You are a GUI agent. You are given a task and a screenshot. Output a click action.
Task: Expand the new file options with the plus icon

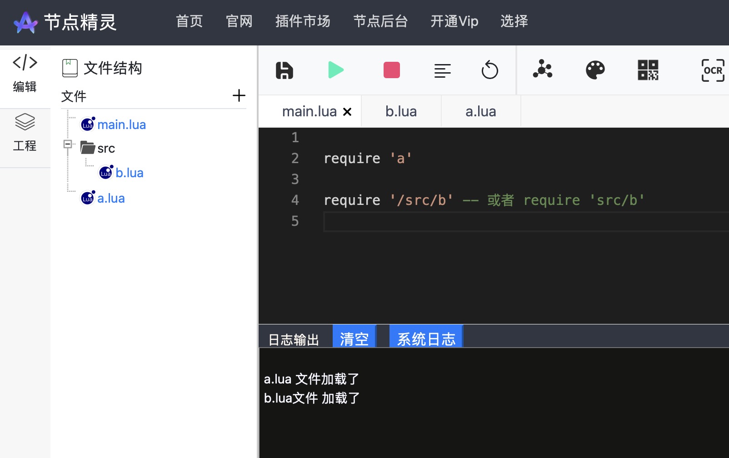(x=239, y=95)
